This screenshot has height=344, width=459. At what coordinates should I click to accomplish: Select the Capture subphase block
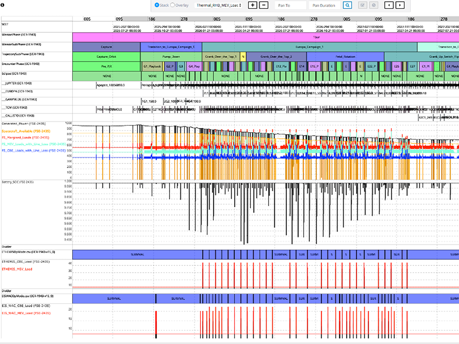pyautogui.click(x=106, y=47)
